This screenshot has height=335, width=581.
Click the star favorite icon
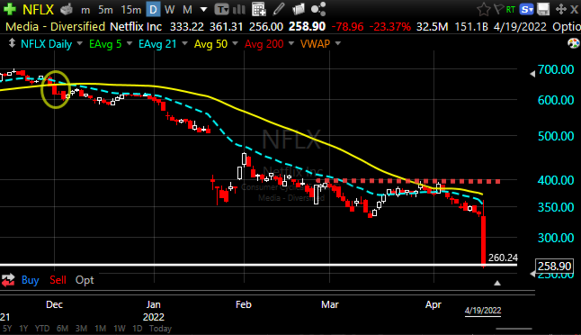point(483,9)
